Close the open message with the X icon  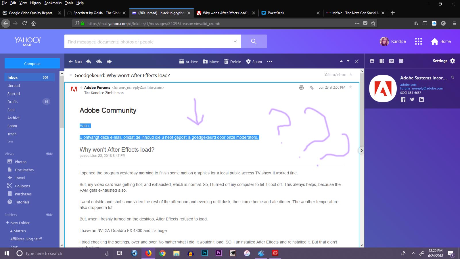click(x=357, y=61)
